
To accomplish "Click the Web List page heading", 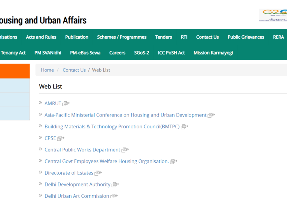I will coord(50,86).
